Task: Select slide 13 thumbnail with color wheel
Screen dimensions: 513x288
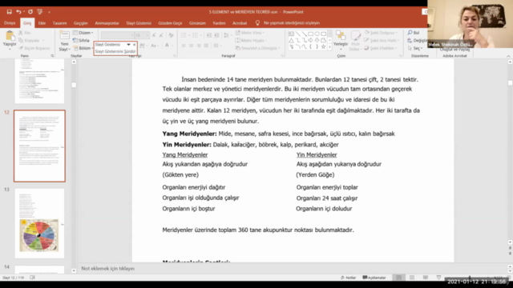Action: pos(39,223)
